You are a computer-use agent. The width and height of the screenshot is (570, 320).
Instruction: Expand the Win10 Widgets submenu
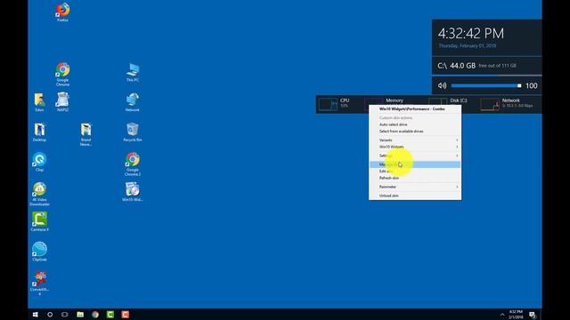(x=415, y=147)
